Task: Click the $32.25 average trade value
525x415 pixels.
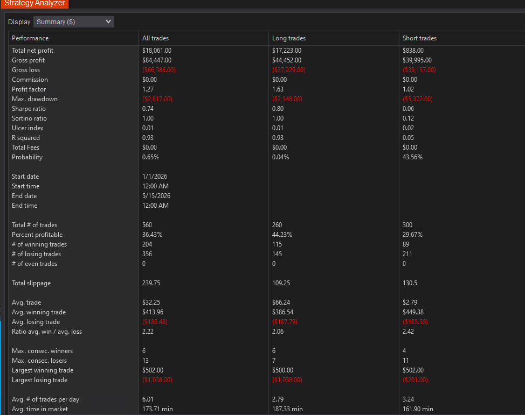Action: pos(151,303)
